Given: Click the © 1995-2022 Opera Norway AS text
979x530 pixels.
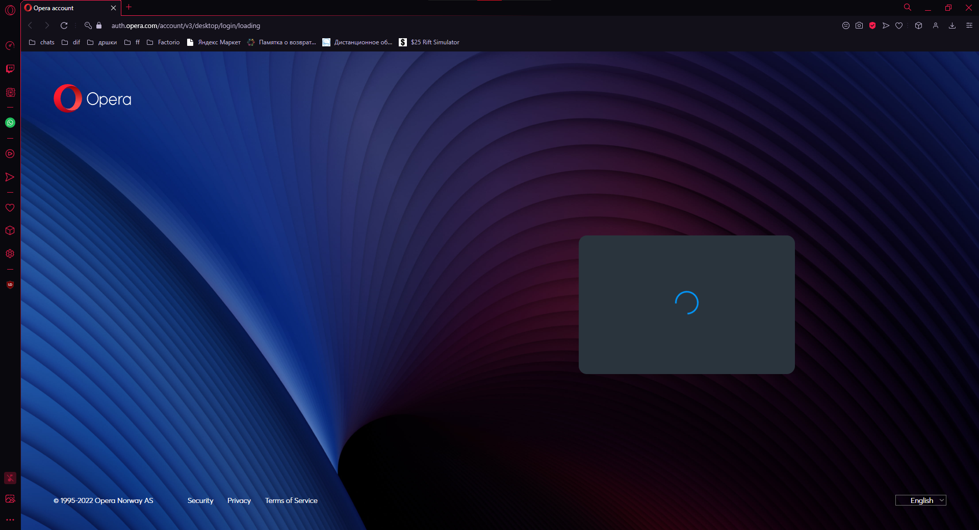Looking at the screenshot, I should (x=104, y=500).
